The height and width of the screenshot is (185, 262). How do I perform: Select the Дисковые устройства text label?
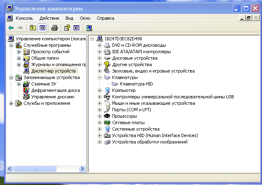(x=135, y=58)
